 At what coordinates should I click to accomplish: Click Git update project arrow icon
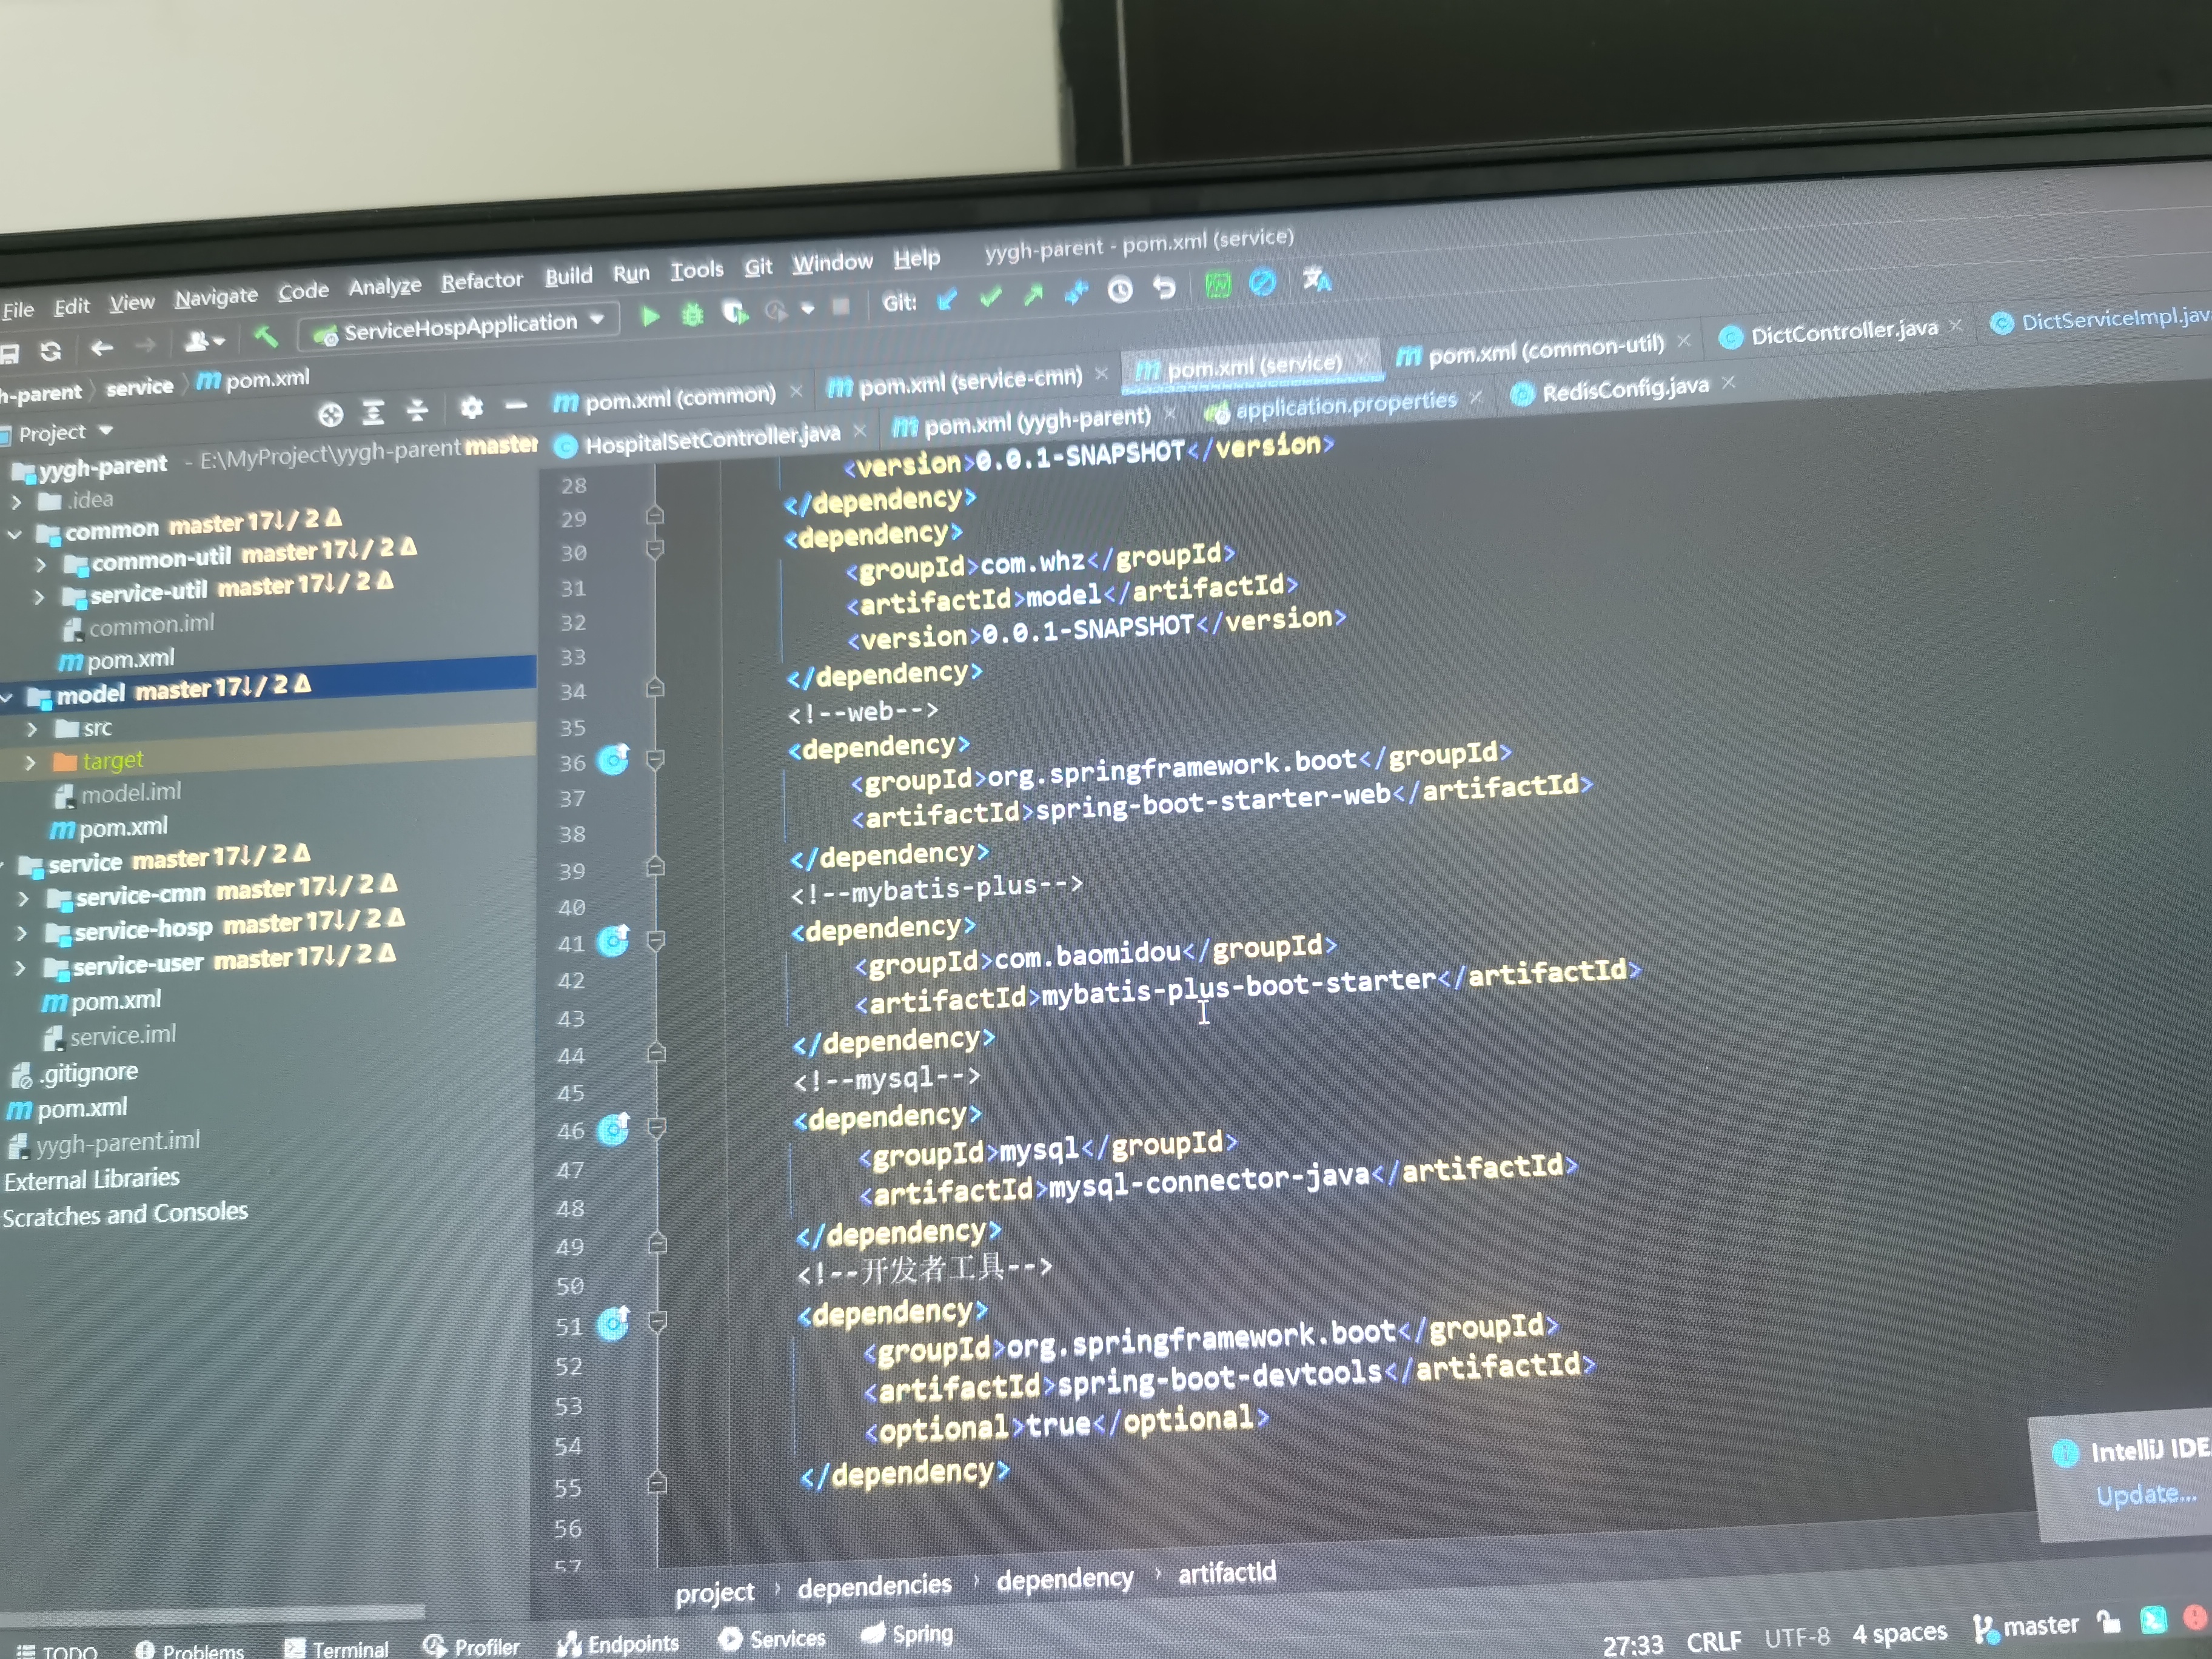(x=947, y=298)
